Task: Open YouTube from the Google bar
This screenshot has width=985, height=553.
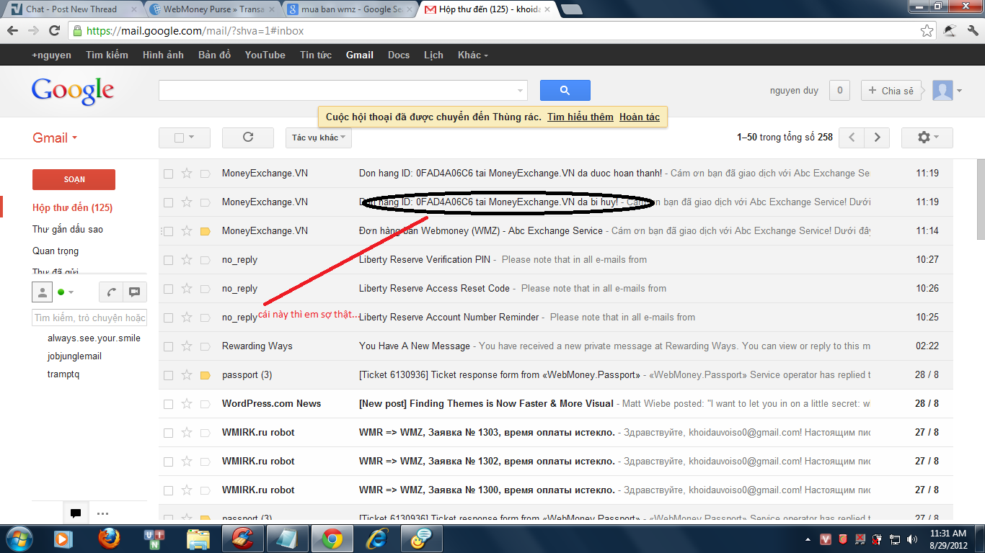Action: coord(265,55)
